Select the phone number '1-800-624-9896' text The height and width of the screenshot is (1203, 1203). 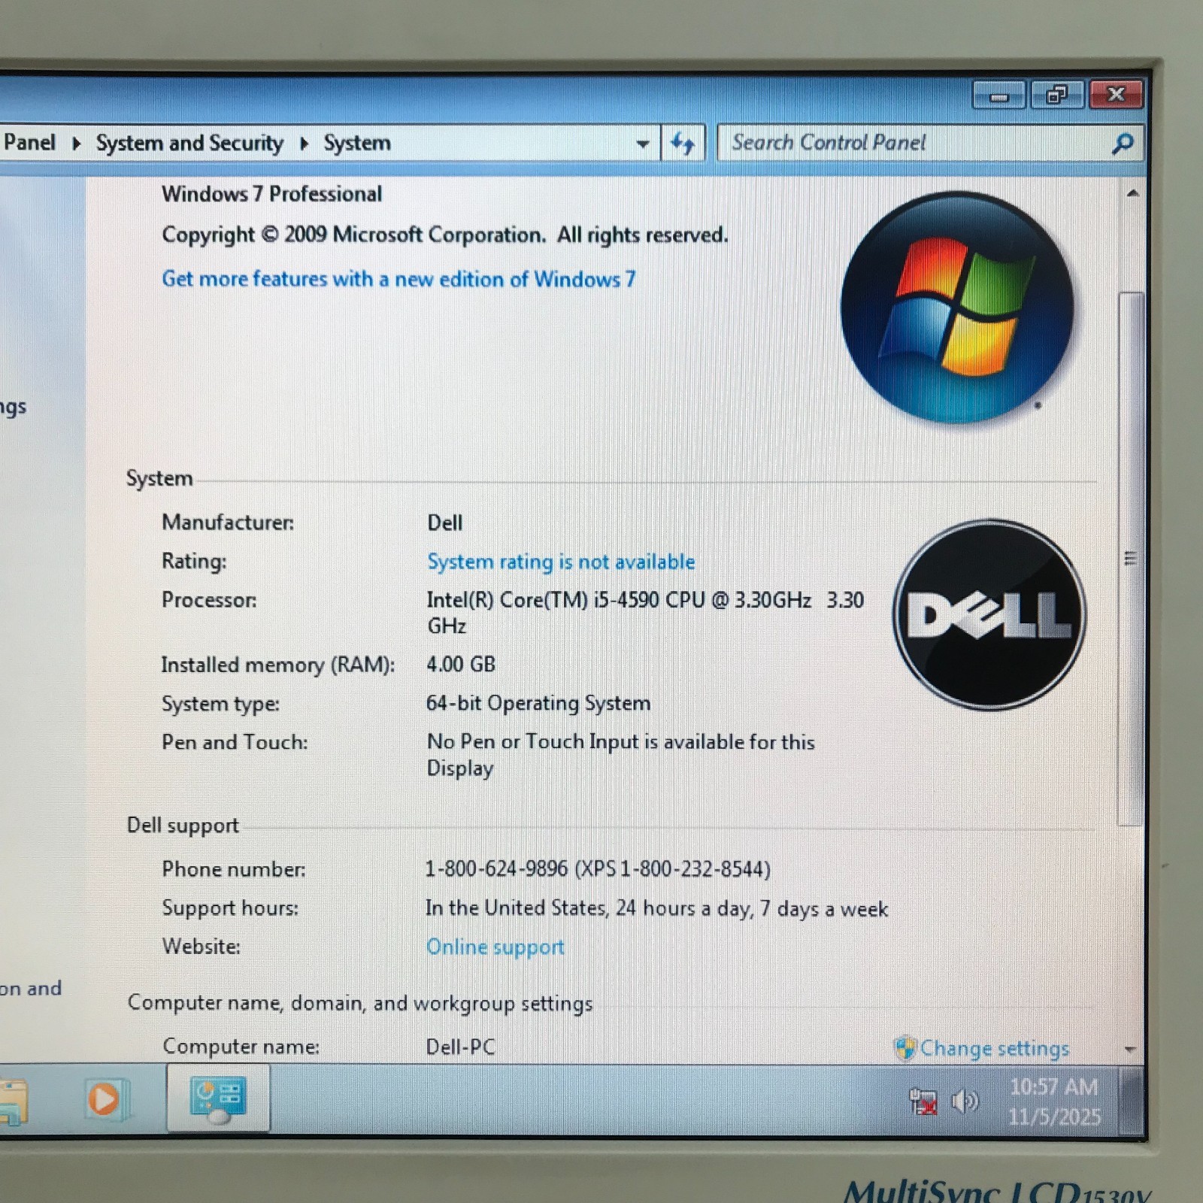[x=496, y=869]
